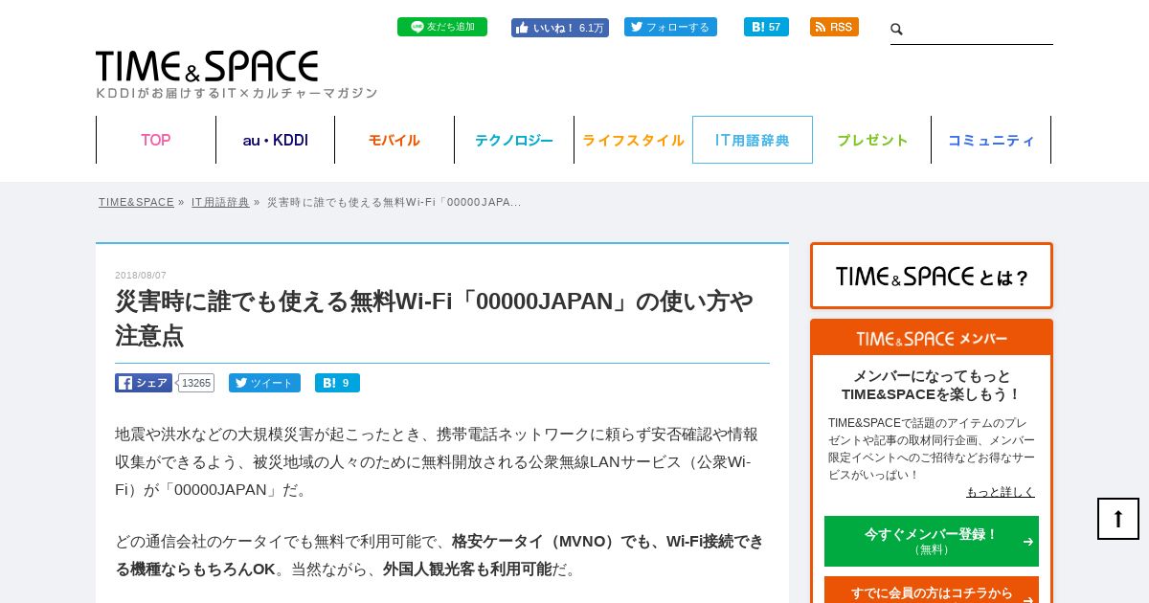The width and height of the screenshot is (1149, 603).
Task: Click the IT用語辞典 breadcrumb link
Action: pyautogui.click(x=220, y=202)
